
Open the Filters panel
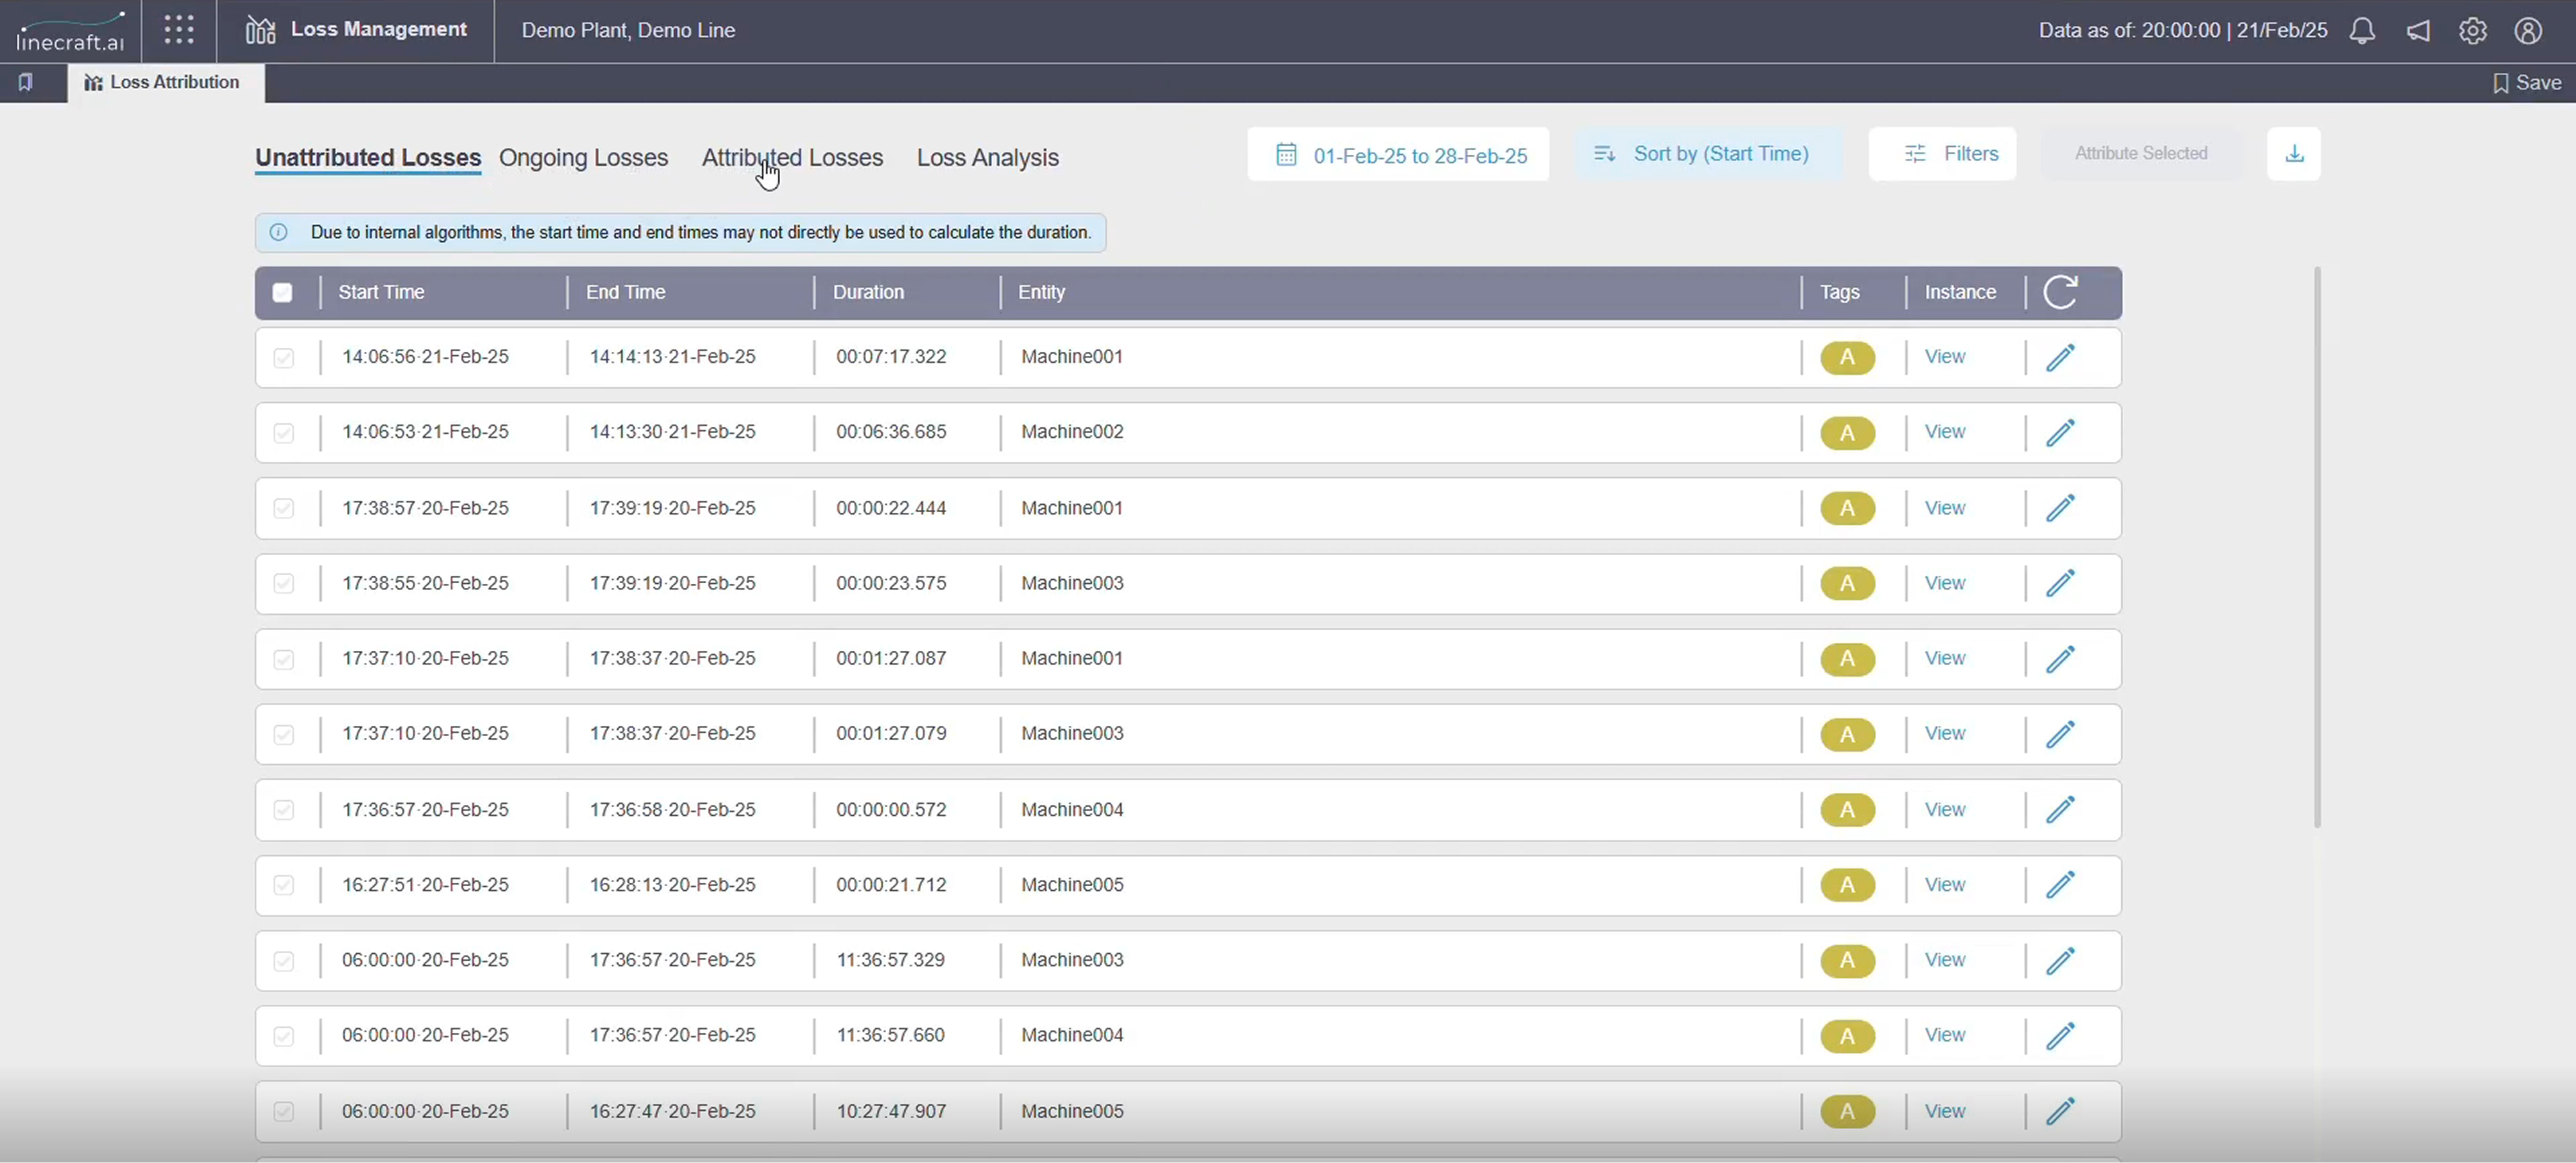coord(1942,154)
